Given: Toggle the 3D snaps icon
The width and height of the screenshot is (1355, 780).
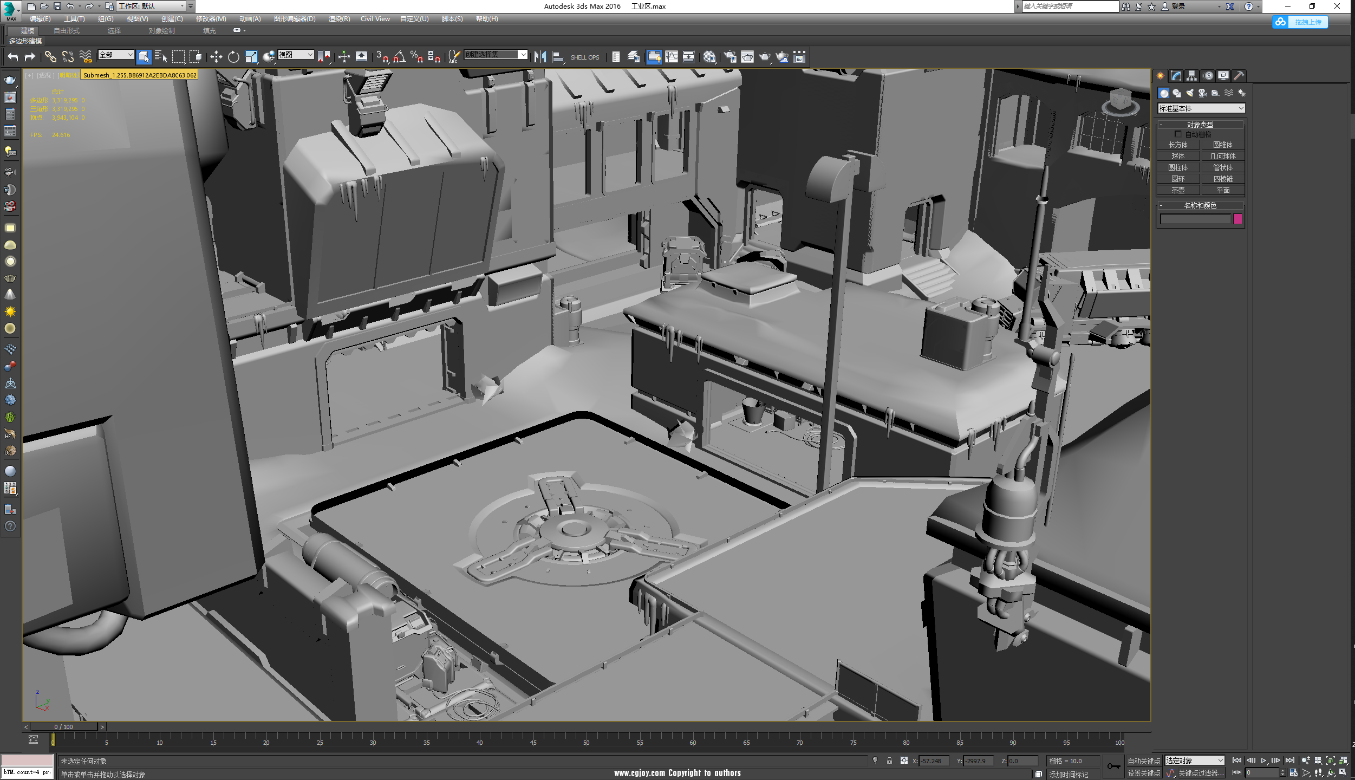Looking at the screenshot, I should pyautogui.click(x=381, y=57).
